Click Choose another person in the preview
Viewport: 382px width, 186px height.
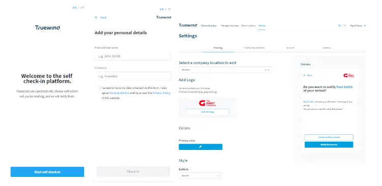coord(329,137)
